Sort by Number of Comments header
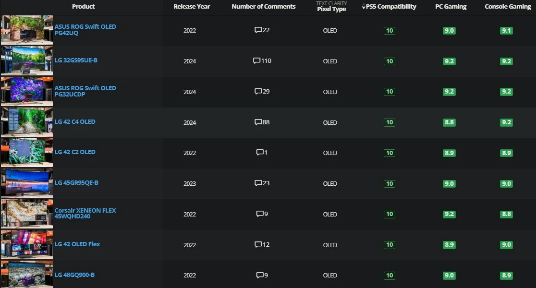The image size is (536, 288). click(x=264, y=7)
